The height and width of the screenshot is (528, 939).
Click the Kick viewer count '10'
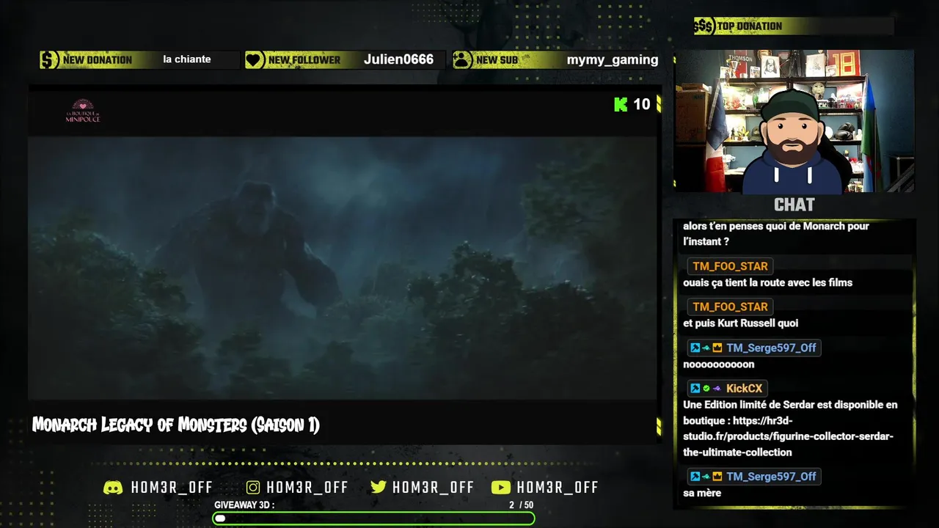pos(642,104)
